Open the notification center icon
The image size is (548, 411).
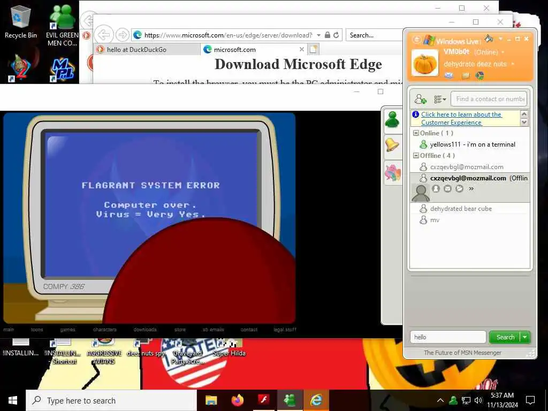(530, 400)
